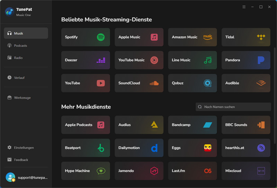
Task: Open the Werkzeuge tools page
Action: [26, 98]
